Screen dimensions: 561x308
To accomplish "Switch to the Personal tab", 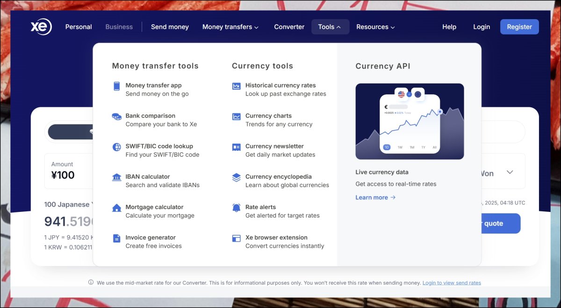I will [x=79, y=27].
